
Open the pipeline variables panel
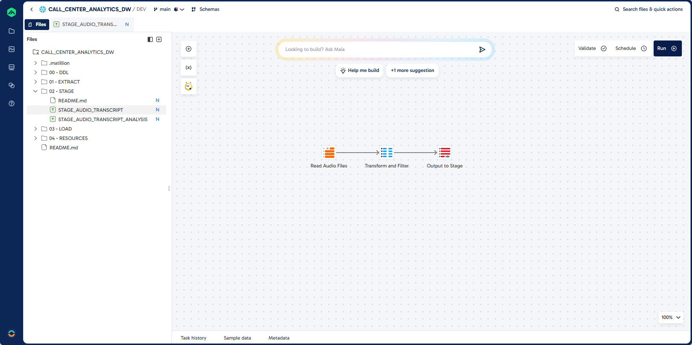click(x=188, y=68)
